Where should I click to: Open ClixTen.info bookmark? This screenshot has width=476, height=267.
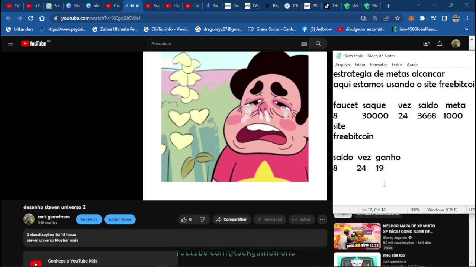coord(166,29)
